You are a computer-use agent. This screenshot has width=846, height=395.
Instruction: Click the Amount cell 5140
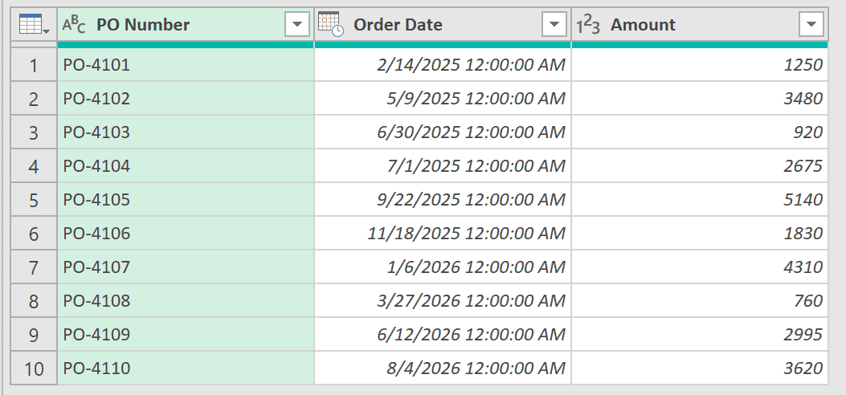pos(700,199)
